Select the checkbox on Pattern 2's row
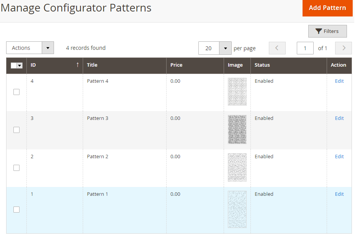The height and width of the screenshot is (236, 355). coord(16,167)
